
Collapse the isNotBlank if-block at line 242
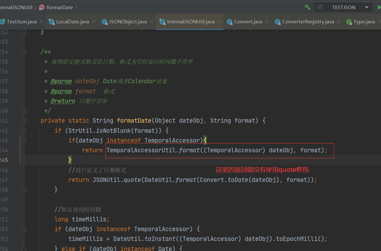(x=24, y=131)
